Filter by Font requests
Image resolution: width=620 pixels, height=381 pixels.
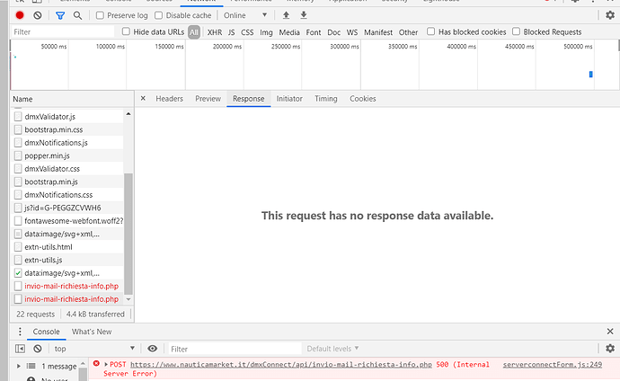[x=314, y=32]
